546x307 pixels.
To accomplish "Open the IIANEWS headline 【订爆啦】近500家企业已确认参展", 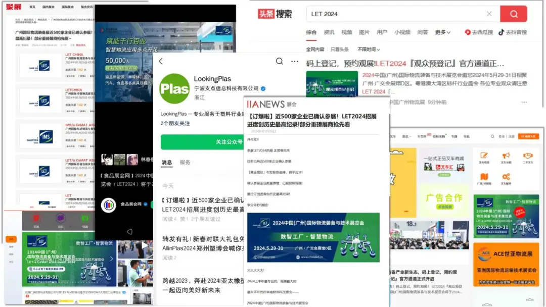I will (x=312, y=120).
